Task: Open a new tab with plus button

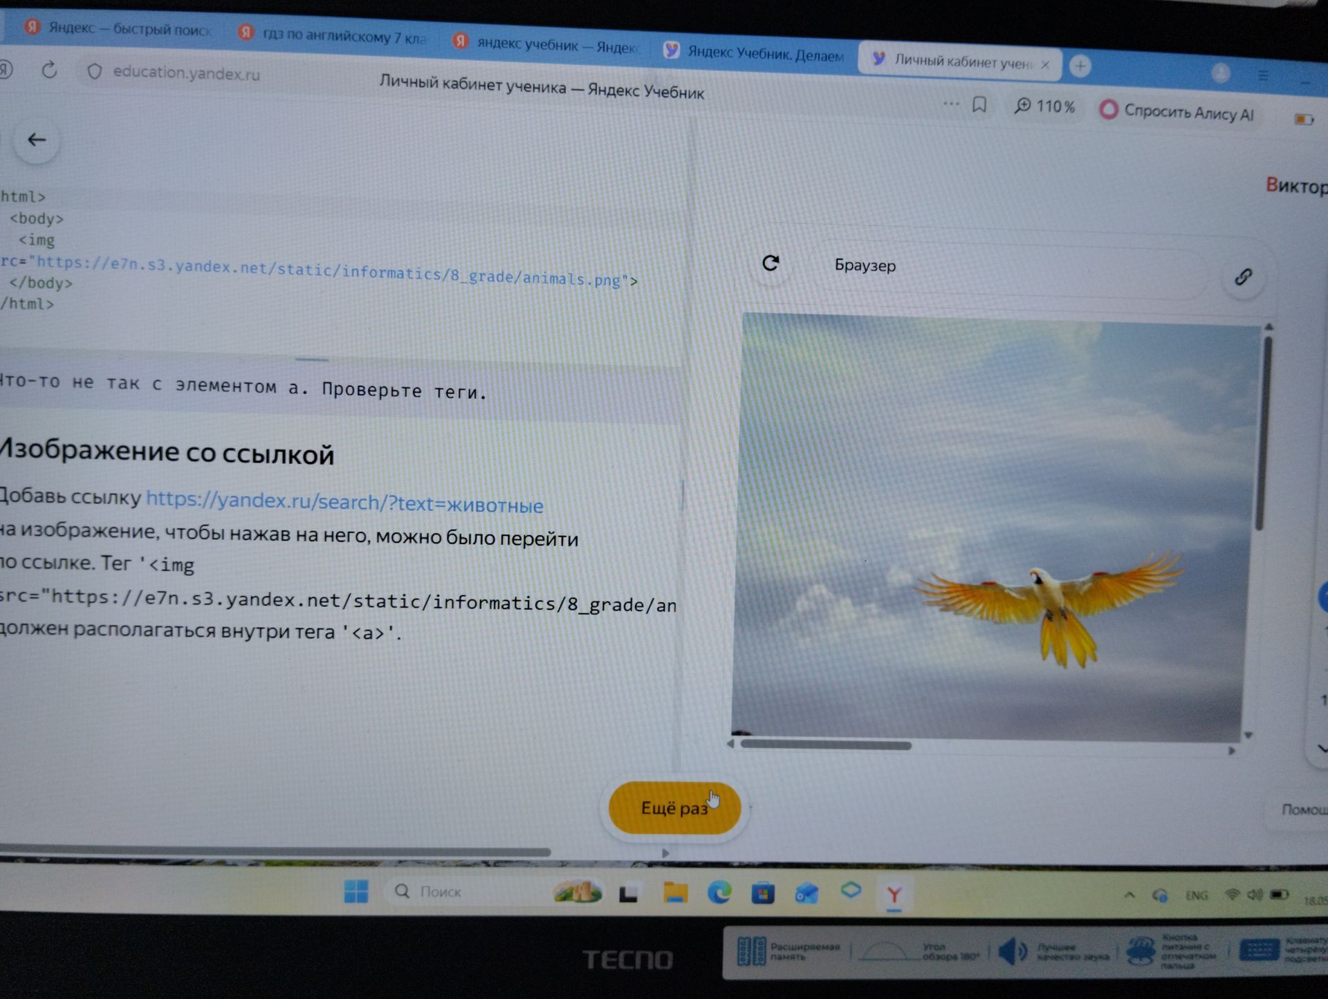Action: (x=1080, y=66)
